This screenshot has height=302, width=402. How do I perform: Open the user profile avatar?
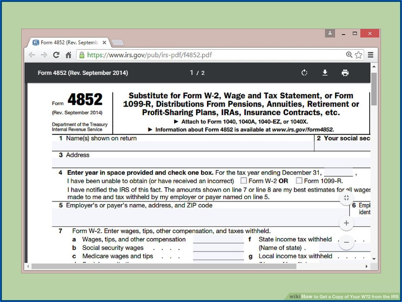(330, 33)
